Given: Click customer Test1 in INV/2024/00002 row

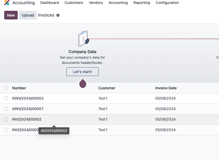Looking at the screenshot, I should tap(103, 119).
